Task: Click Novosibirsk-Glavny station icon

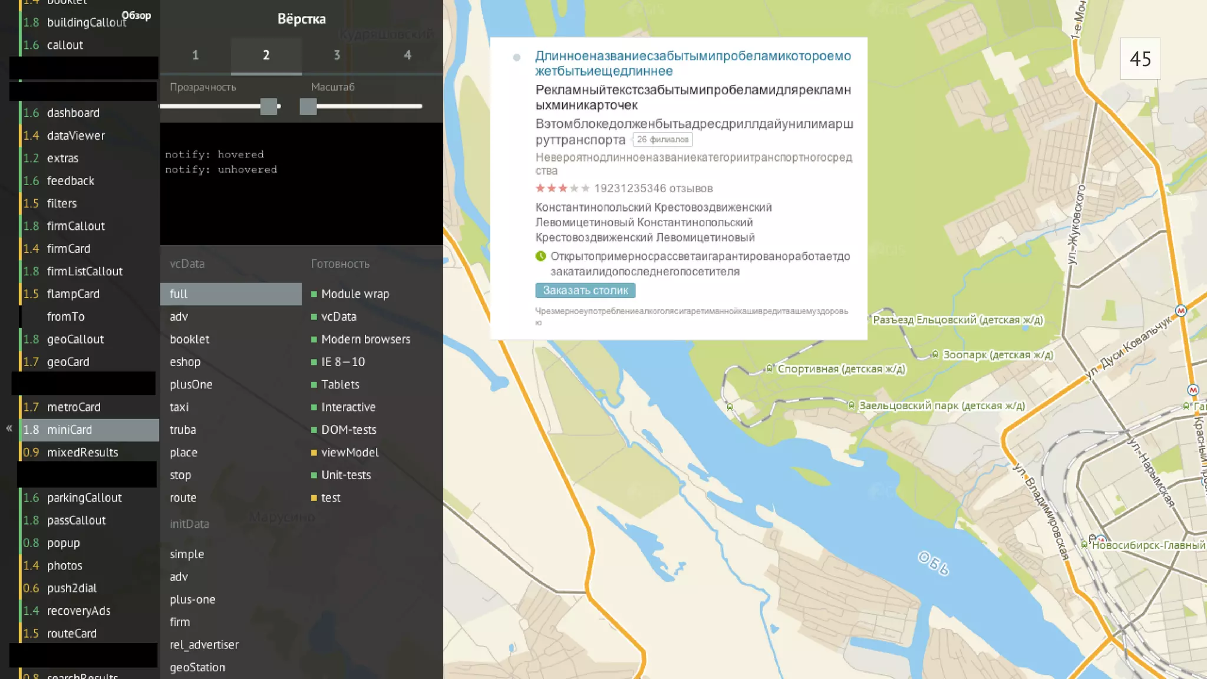Action: coord(1084,545)
